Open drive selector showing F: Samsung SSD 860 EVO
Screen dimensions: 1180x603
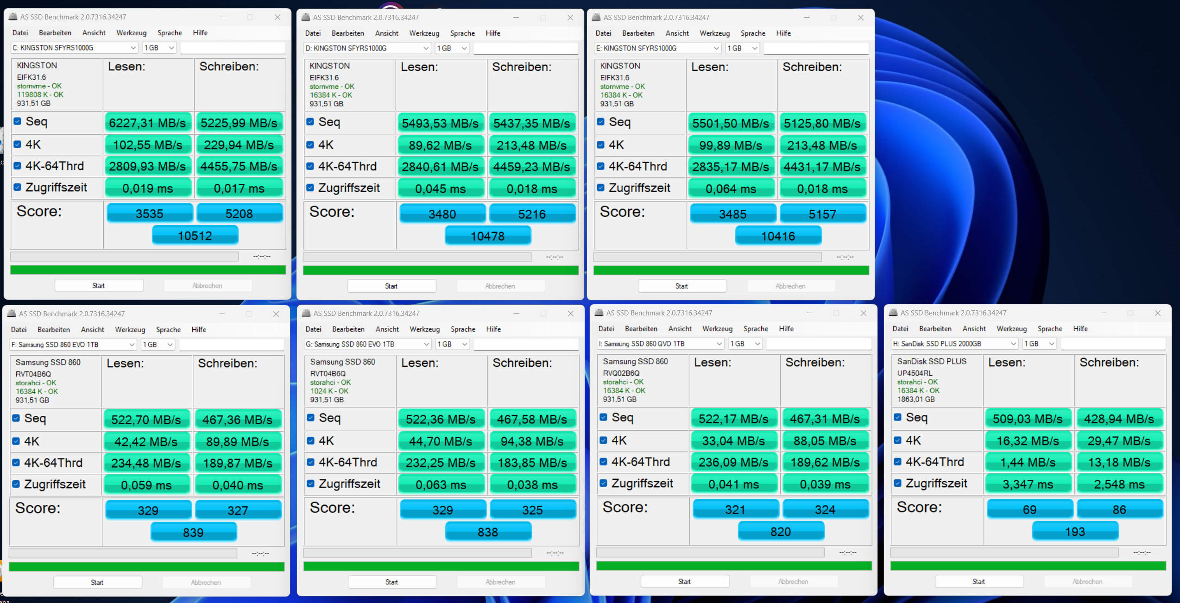73,345
